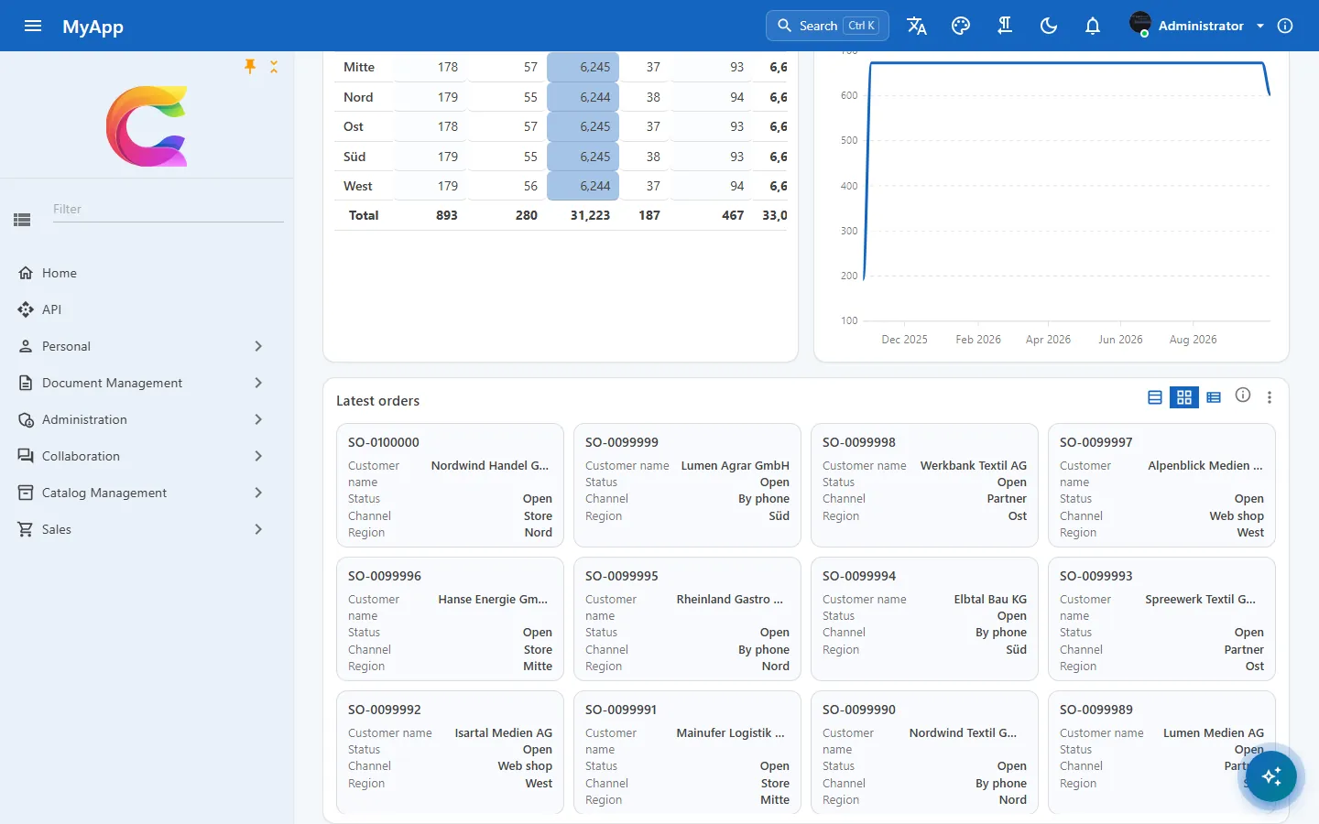Open order card SO-0099999
1319x824 pixels.
687,485
